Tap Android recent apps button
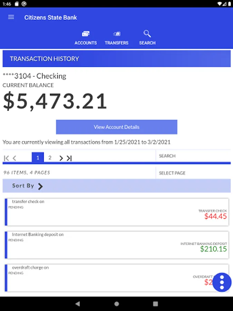233x311 pixels. click(x=156, y=304)
